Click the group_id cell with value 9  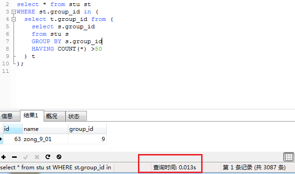click(87, 139)
